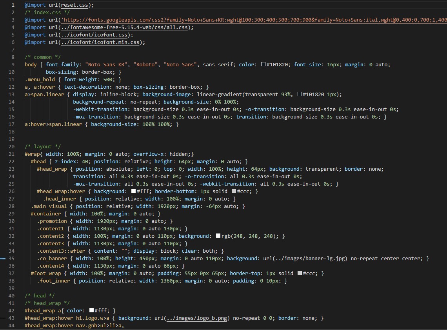Open color picker for span.linear gradient #101820

pos(300,95)
